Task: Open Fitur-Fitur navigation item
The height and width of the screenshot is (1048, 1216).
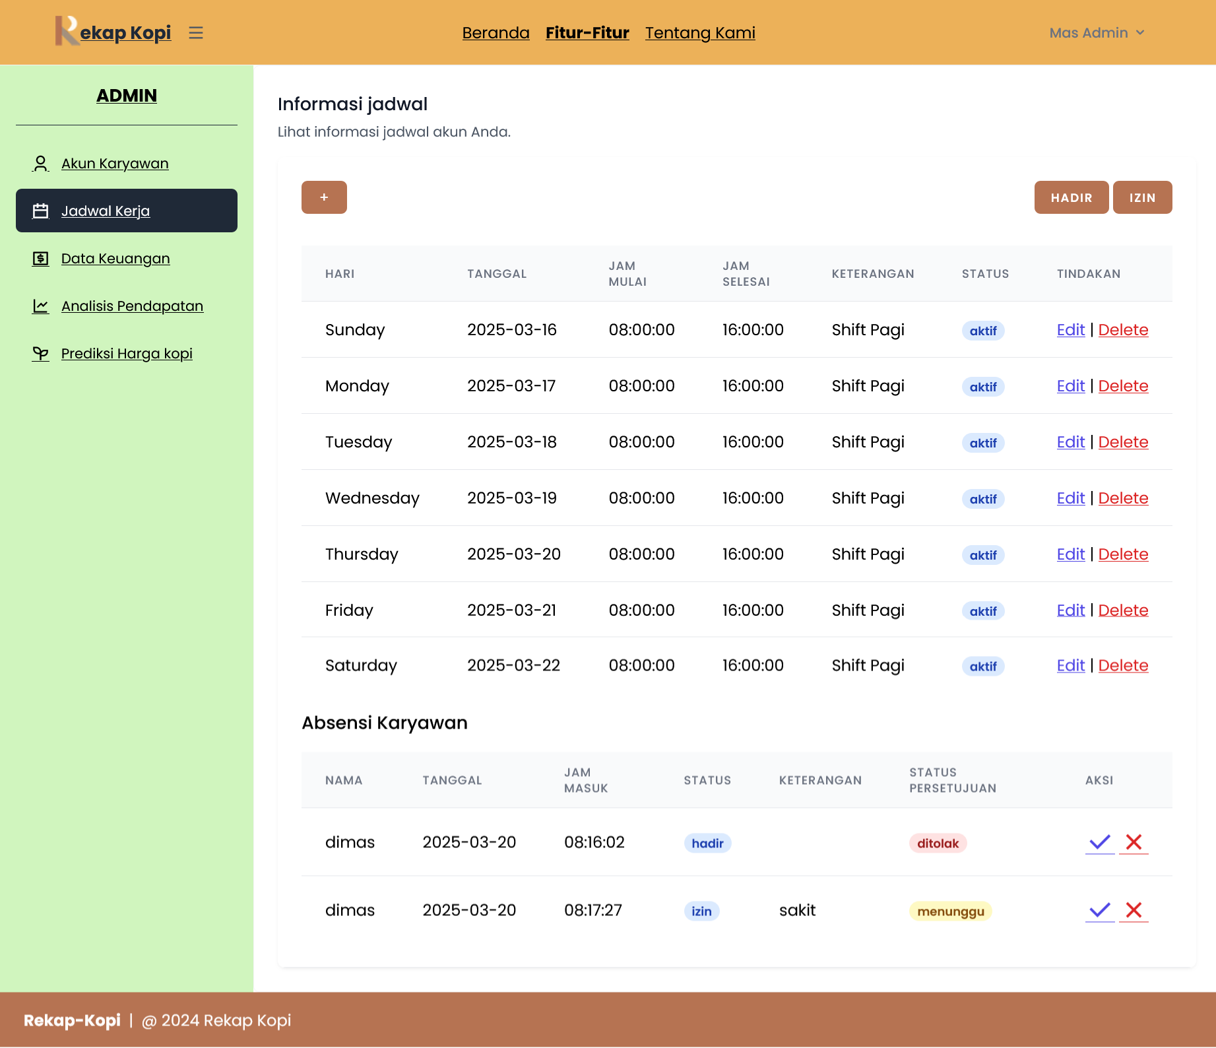Action: [587, 32]
